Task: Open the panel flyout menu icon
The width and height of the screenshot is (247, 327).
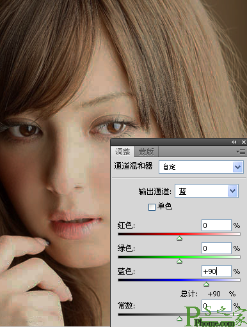Action: click(x=241, y=151)
